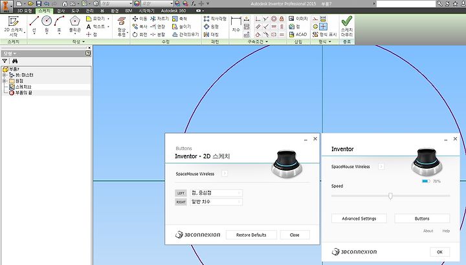Viewport: 466px width, 265px height.
Task: Open Advanced Settings in the Inventor dialog
Action: click(359, 218)
